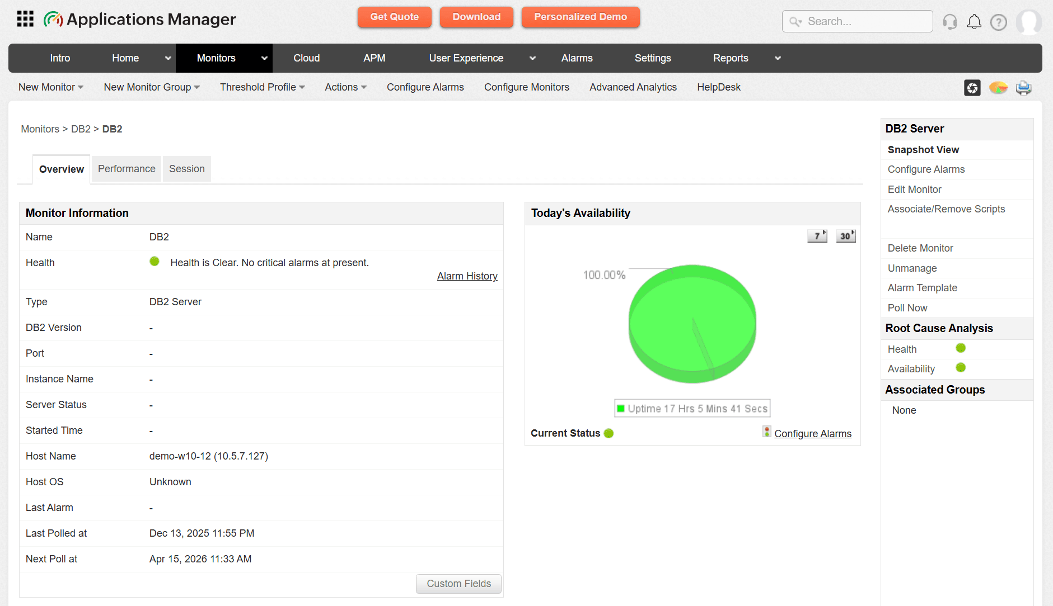Viewport: 1053px width, 606px height.
Task: Open the Alarms menu item
Action: tap(577, 58)
